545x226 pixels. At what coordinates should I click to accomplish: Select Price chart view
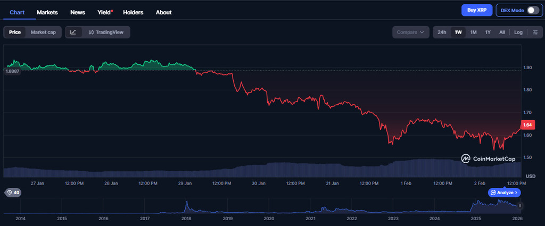pos(15,32)
